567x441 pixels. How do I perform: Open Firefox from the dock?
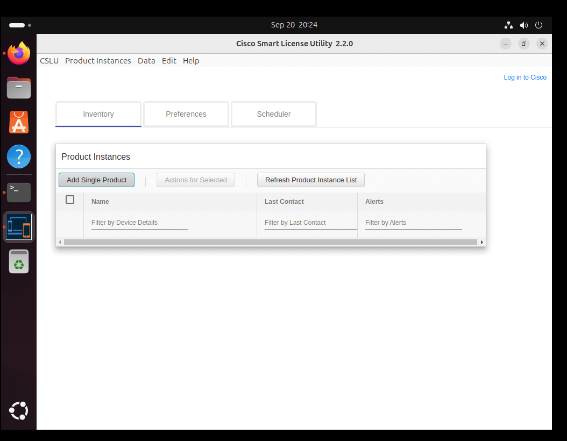click(x=19, y=53)
